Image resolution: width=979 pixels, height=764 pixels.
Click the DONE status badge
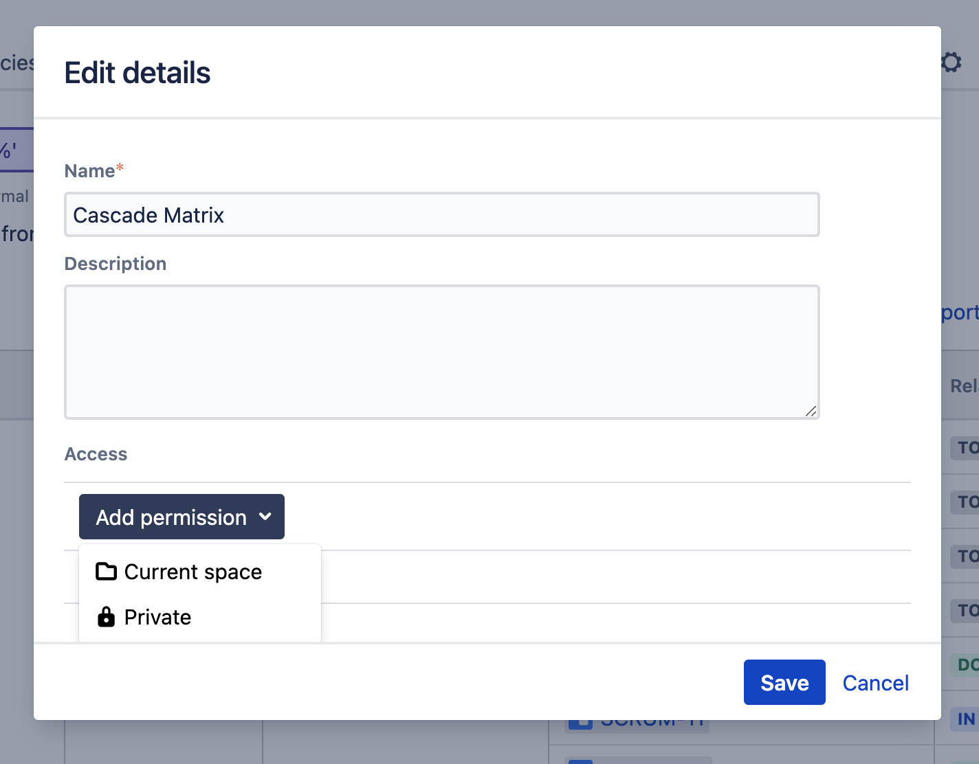[x=968, y=665]
